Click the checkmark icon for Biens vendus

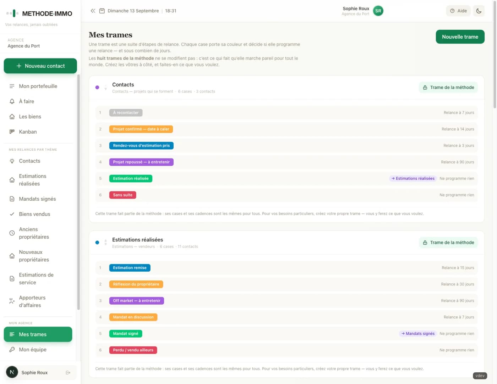[x=12, y=214]
